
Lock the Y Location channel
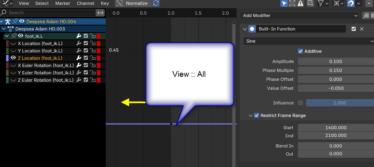(93, 51)
